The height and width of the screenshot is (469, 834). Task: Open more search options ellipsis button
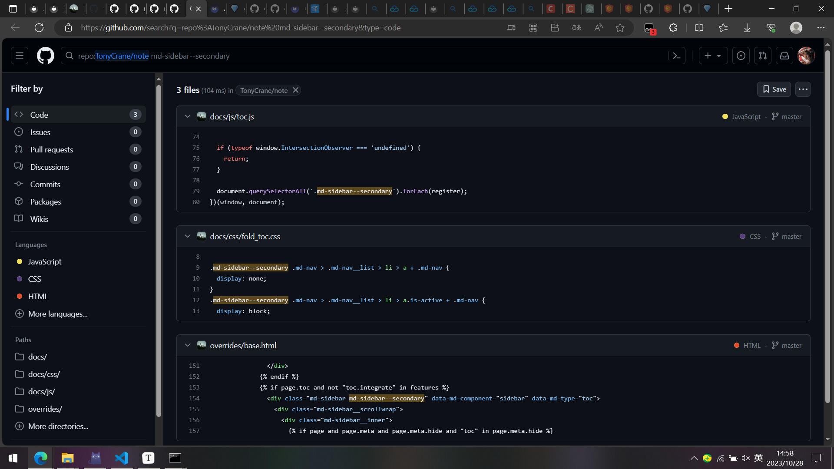[803, 89]
